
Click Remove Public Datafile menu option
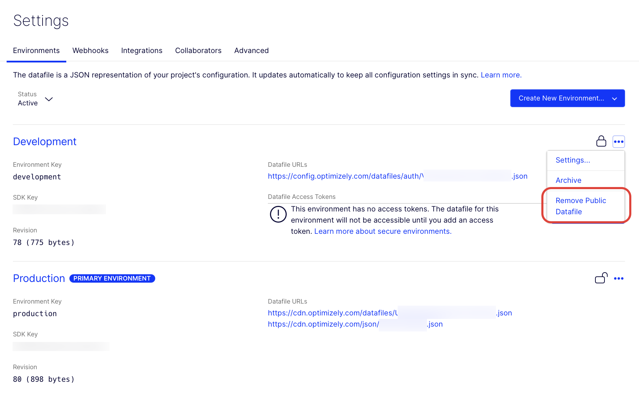coord(580,206)
